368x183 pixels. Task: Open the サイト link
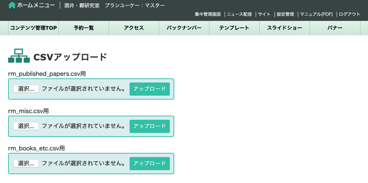pos(264,14)
